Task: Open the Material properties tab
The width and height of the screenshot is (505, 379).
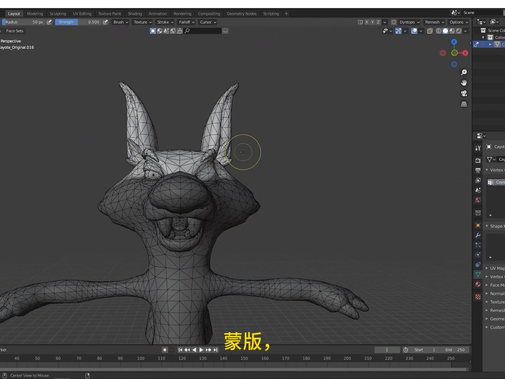Action: click(478, 284)
